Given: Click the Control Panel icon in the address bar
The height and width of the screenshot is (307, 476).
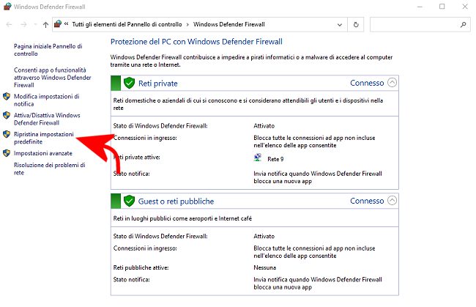Looking at the screenshot, I should (58, 24).
